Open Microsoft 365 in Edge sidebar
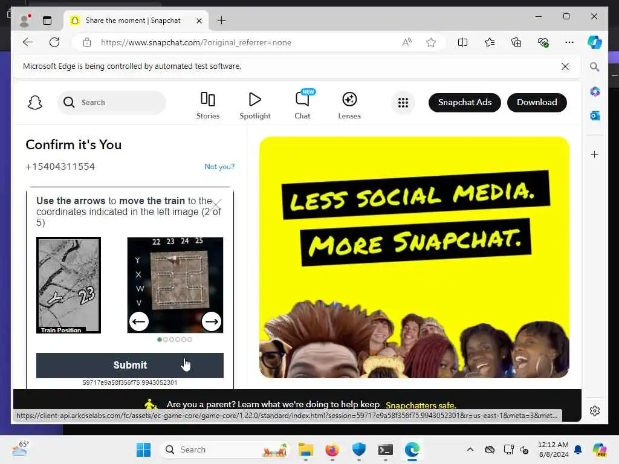The image size is (619, 464). pos(595,92)
